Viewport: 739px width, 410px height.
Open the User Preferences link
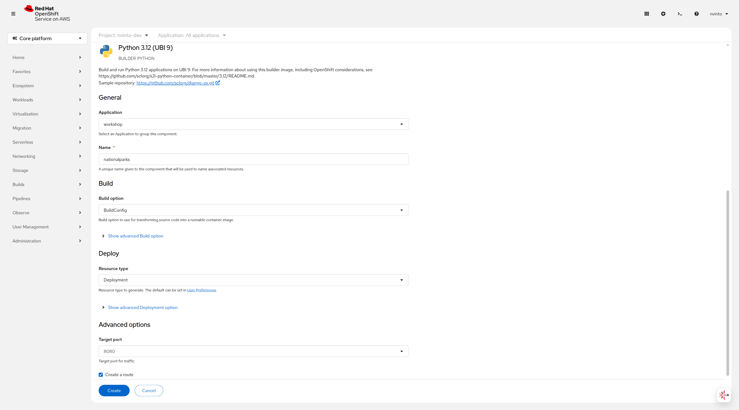pos(201,290)
